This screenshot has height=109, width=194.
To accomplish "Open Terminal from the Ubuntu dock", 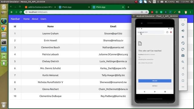I will click(4, 42).
